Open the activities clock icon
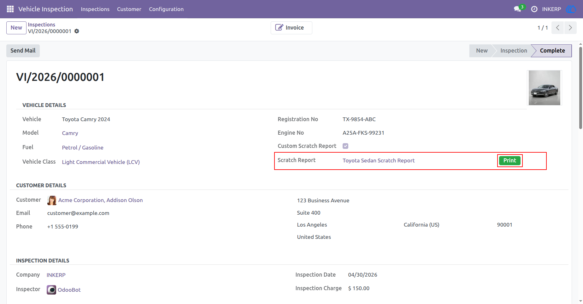Image resolution: width=583 pixels, height=304 pixels. tap(534, 9)
